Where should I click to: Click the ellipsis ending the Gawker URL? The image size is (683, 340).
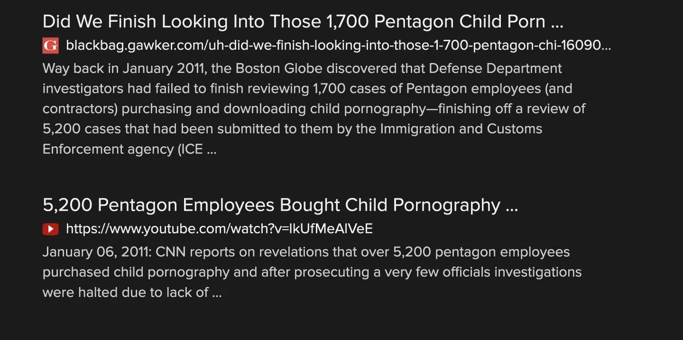coord(607,46)
